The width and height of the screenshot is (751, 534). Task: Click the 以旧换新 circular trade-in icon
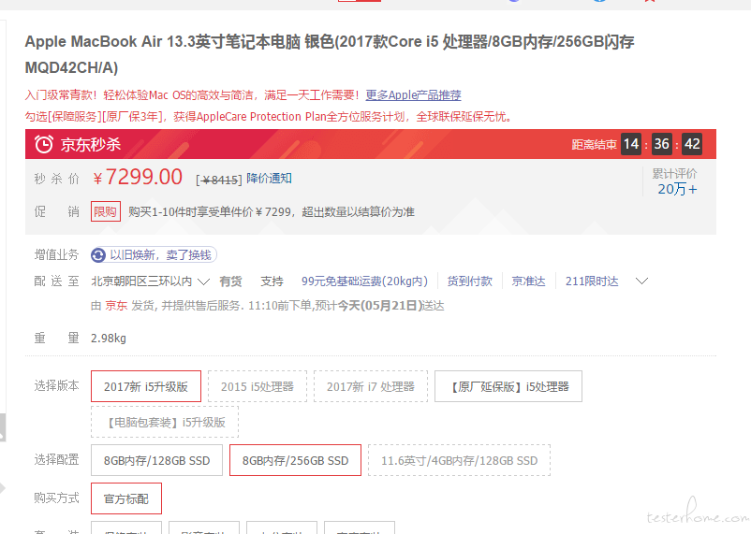coord(98,255)
